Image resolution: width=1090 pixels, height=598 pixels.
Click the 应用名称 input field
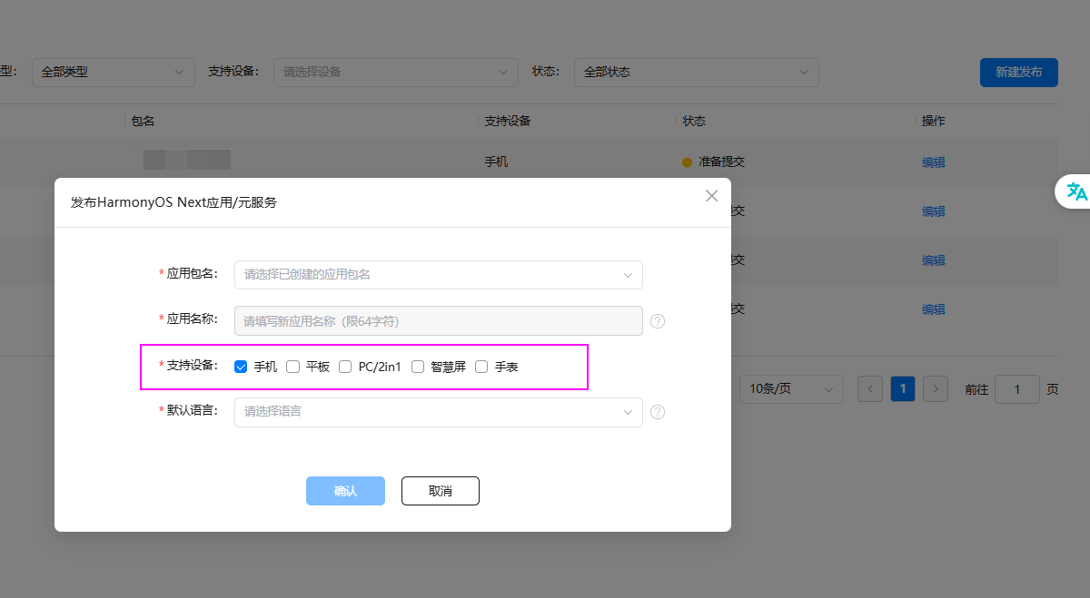(438, 320)
